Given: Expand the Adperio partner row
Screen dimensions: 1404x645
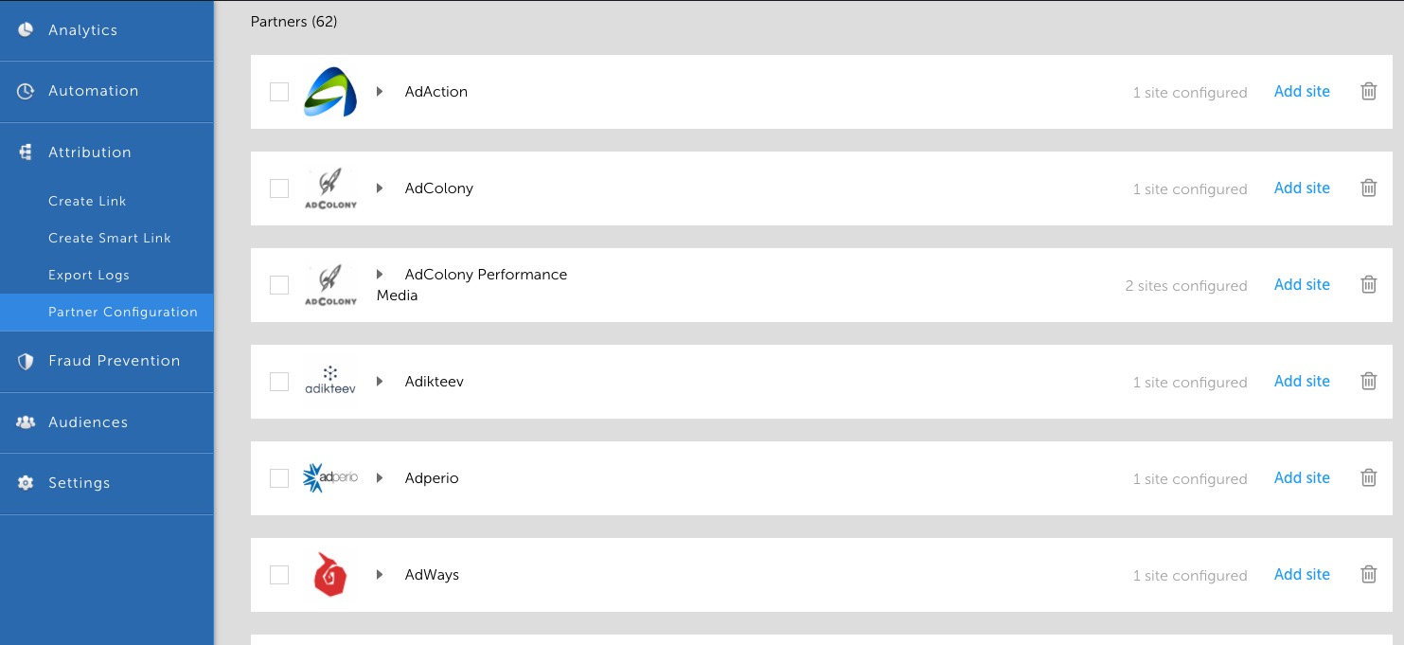Looking at the screenshot, I should point(380,478).
